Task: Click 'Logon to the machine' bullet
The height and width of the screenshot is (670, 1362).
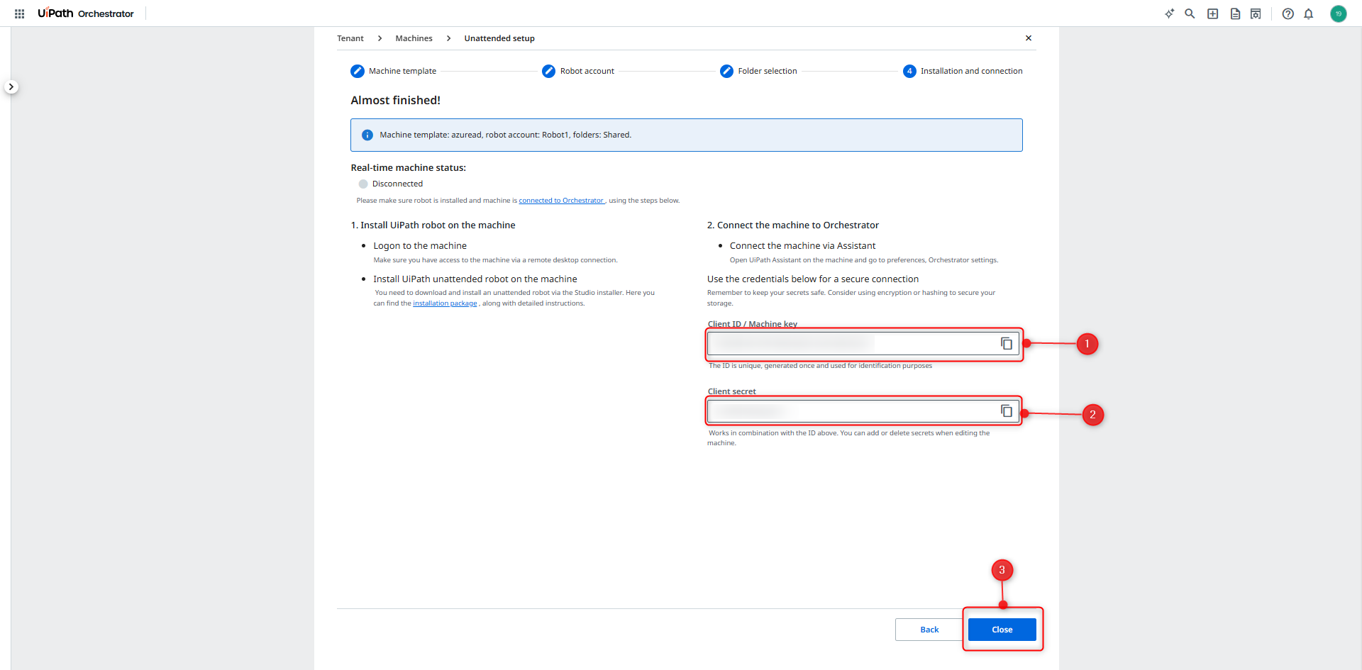Action: pos(420,246)
